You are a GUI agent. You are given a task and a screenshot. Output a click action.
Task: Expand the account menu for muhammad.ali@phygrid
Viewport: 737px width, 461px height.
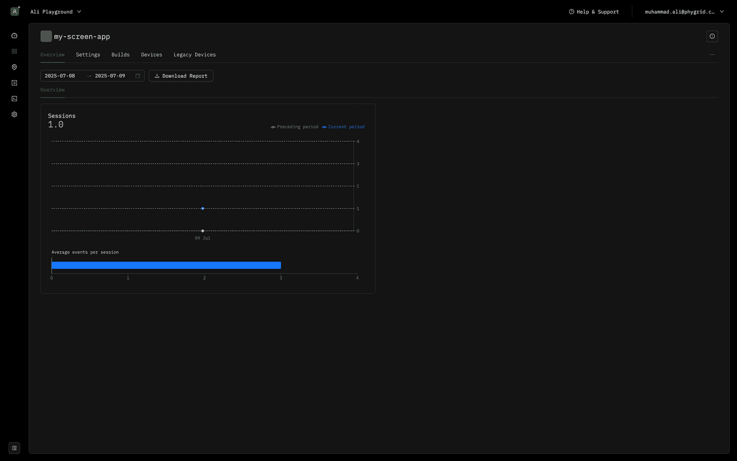point(684,11)
